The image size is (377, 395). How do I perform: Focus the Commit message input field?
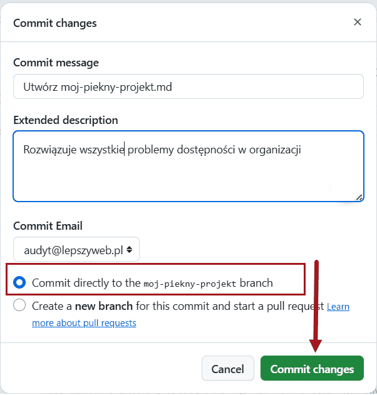pyautogui.click(x=188, y=87)
